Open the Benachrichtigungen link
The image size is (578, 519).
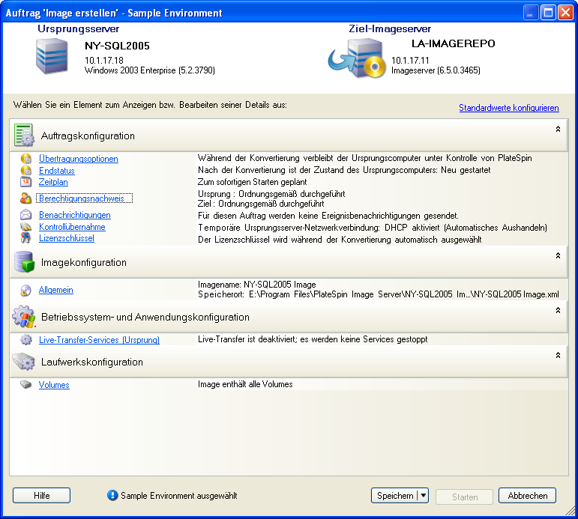75,215
